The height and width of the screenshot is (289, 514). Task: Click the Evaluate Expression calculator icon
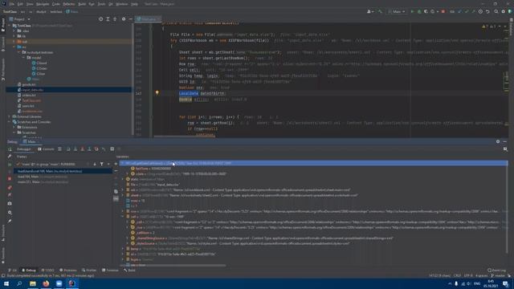112,149
